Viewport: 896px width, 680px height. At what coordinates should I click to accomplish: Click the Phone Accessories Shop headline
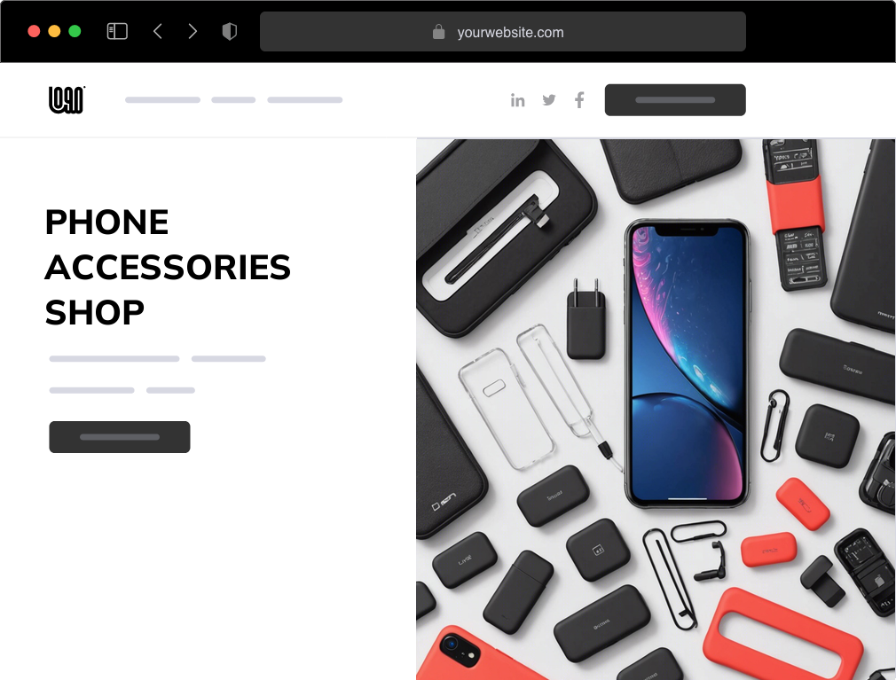click(x=168, y=267)
